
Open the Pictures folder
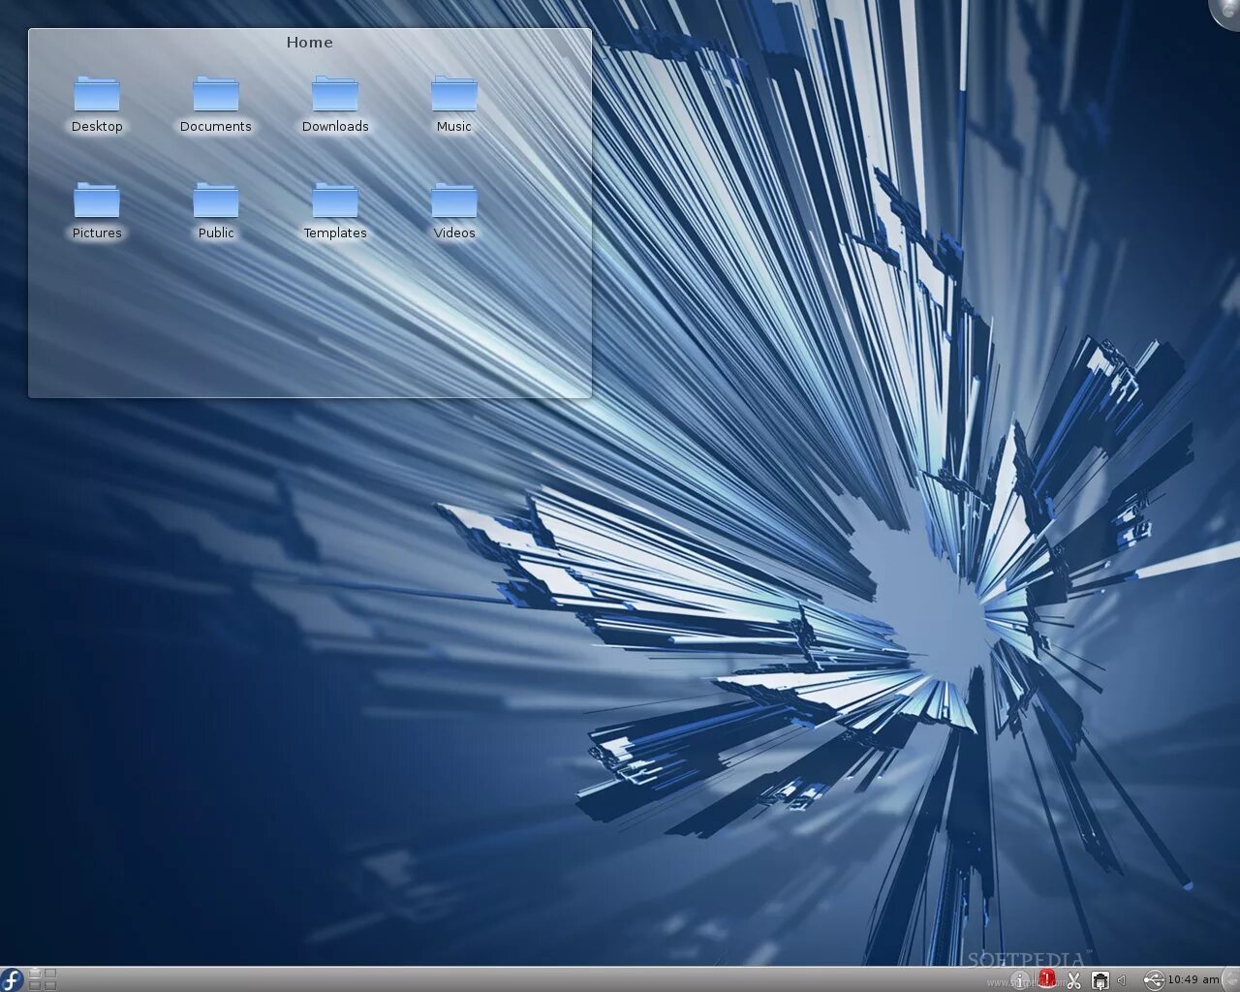pos(97,211)
